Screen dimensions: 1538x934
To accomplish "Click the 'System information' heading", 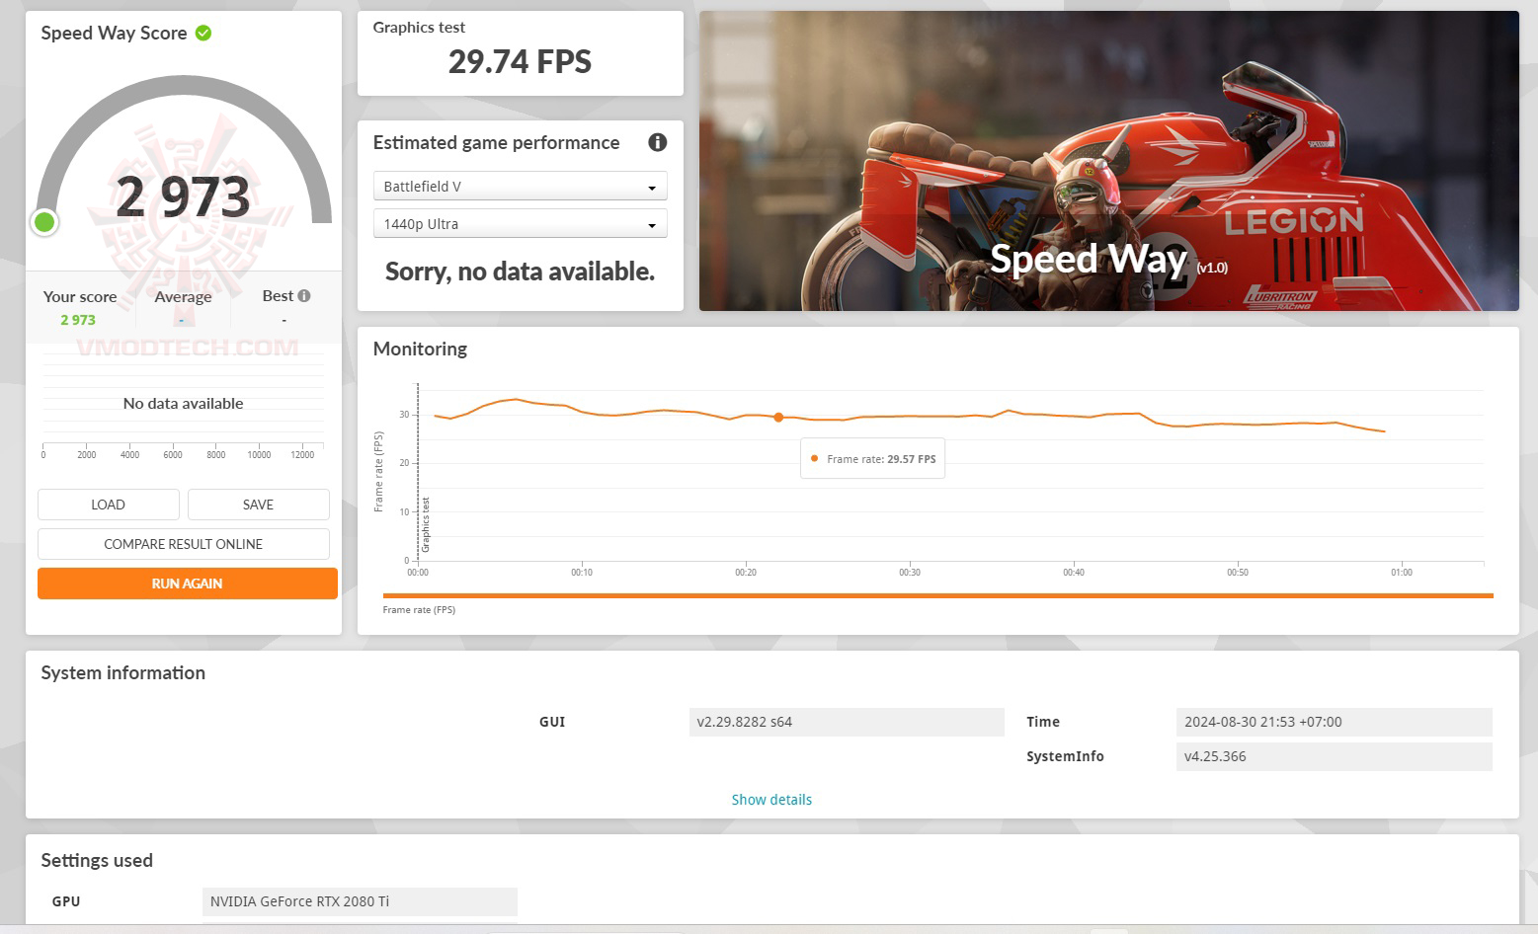I will click(123, 673).
